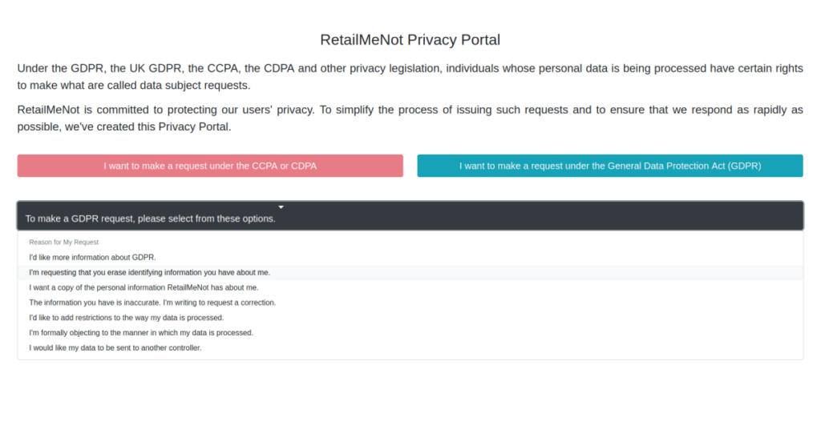821x429 pixels.
Task: Pick the copy of personal information option
Action: click(144, 287)
